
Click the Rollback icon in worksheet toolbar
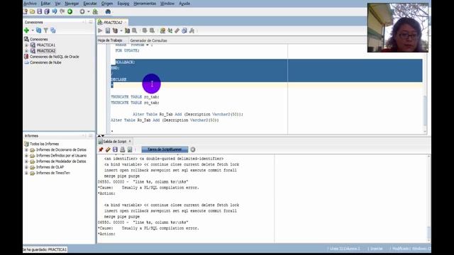pos(152,30)
